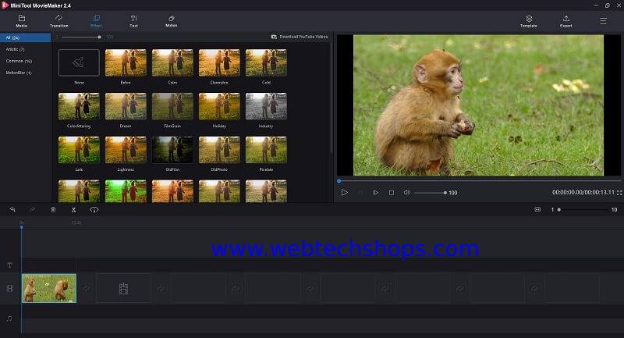The width and height of the screenshot is (624, 338).
Task: Select the green-tinted effect thumbnail
Action: click(126, 191)
